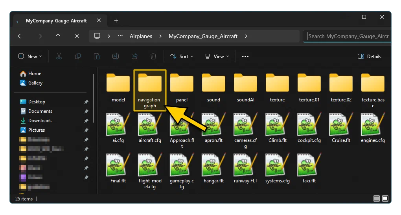Image resolution: width=401 pixels, height=215 pixels.
Task: Select the texture.02 folder
Action: tap(341, 88)
